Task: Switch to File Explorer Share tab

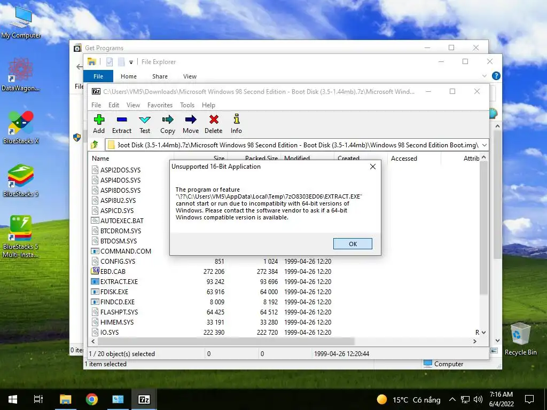Action: coord(160,76)
